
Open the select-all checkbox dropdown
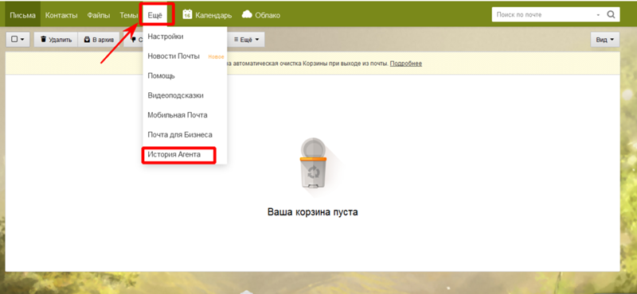(18, 40)
